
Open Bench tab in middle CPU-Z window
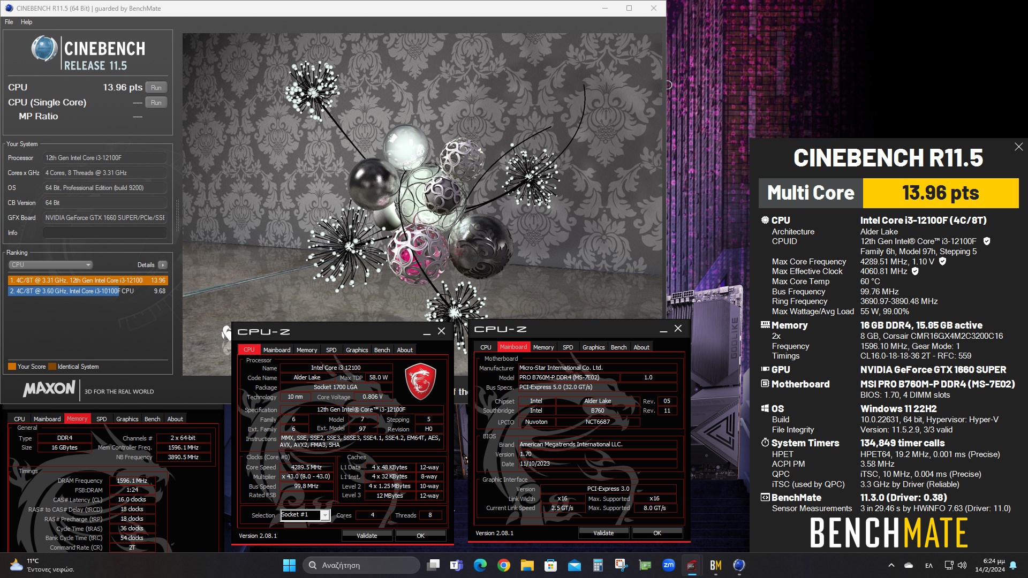(382, 349)
